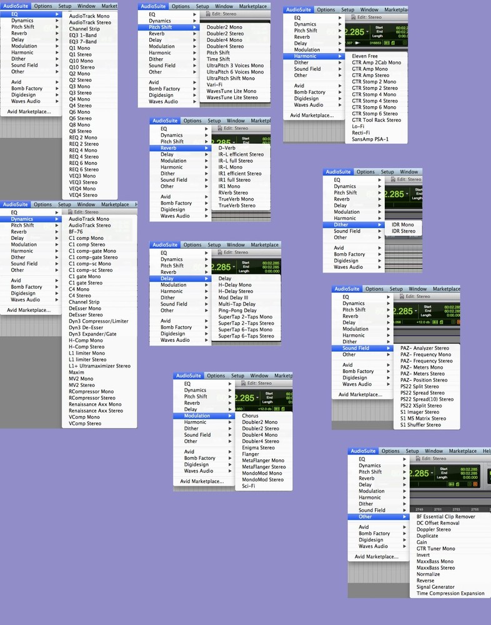The width and height of the screenshot is (491, 625).
Task: Open the Flanger plug-in
Action: click(x=250, y=454)
